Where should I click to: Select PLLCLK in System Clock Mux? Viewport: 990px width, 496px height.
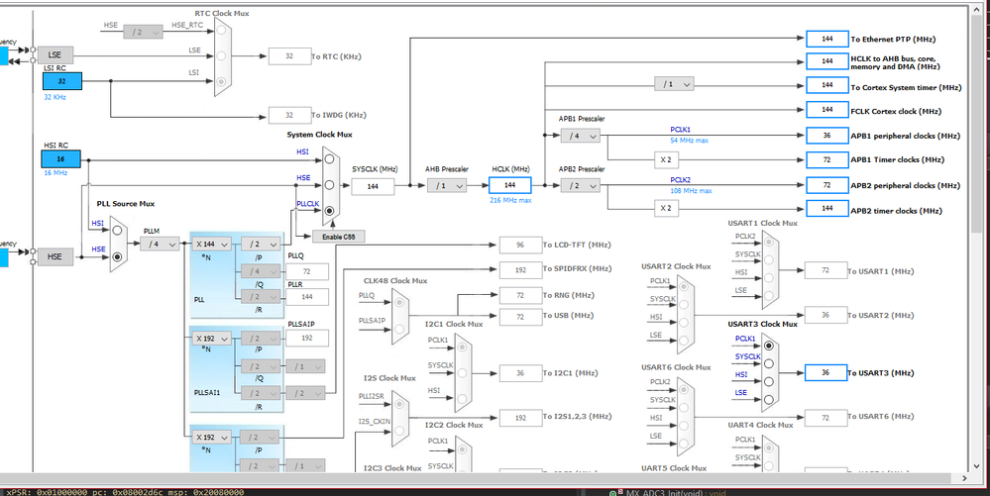pos(328,212)
